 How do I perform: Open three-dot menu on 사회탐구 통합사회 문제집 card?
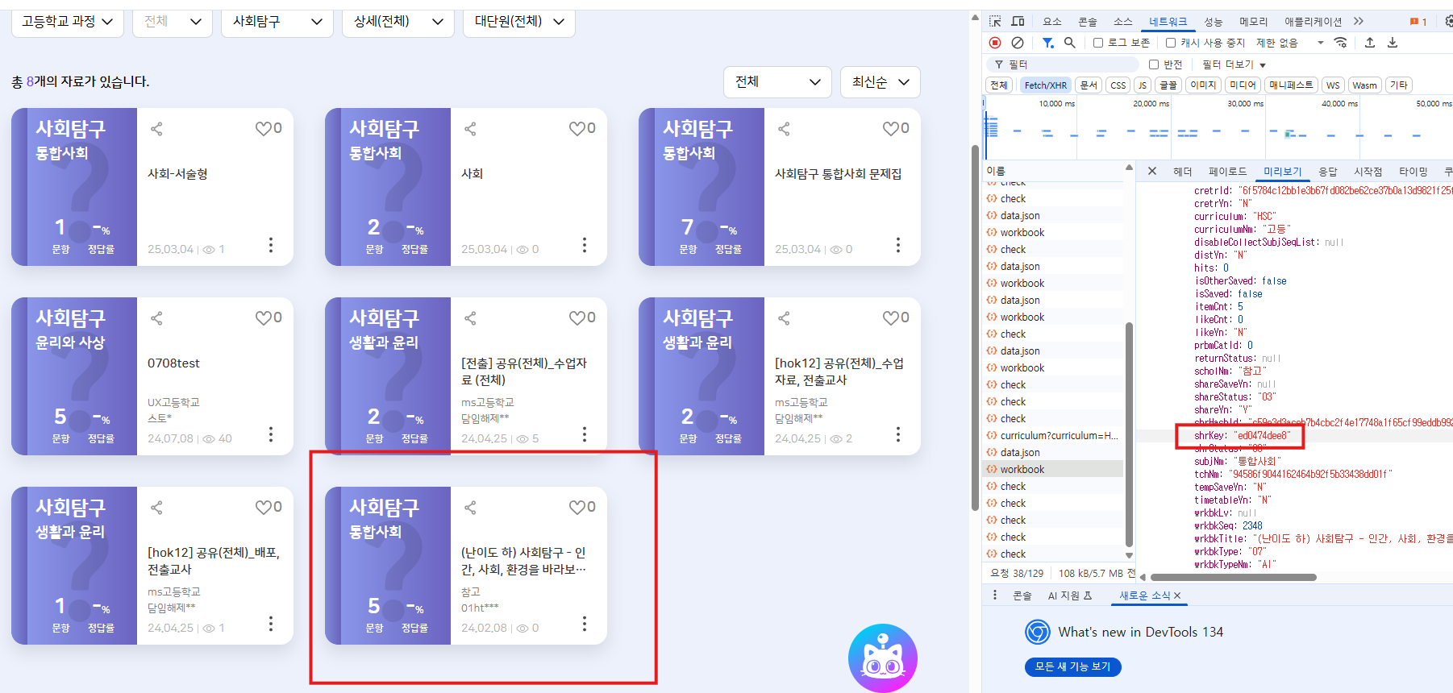[897, 245]
